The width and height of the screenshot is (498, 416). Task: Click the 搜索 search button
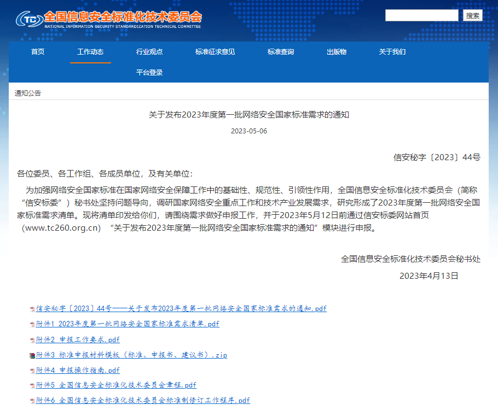click(x=473, y=15)
